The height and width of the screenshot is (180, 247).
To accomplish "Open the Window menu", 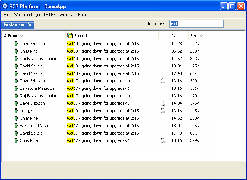I will pyautogui.click(x=66, y=15).
